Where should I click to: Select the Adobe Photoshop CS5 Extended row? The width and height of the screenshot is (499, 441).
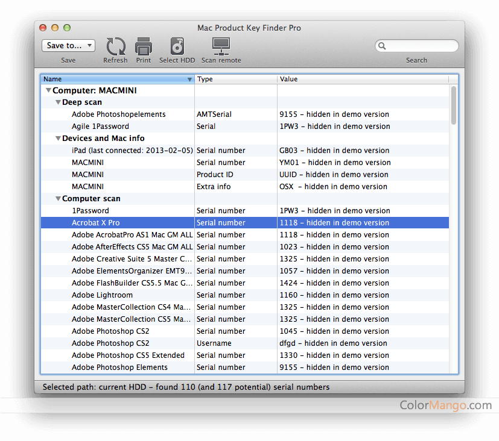[x=128, y=355]
